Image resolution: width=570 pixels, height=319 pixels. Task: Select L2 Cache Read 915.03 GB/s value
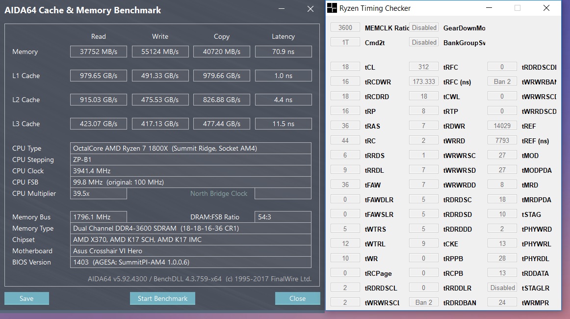(x=99, y=100)
